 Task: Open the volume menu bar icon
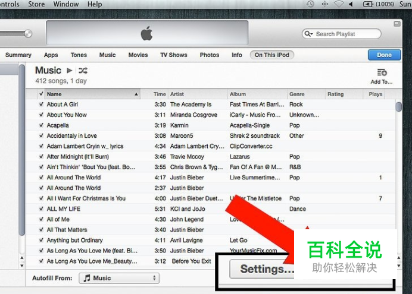pos(351,4)
